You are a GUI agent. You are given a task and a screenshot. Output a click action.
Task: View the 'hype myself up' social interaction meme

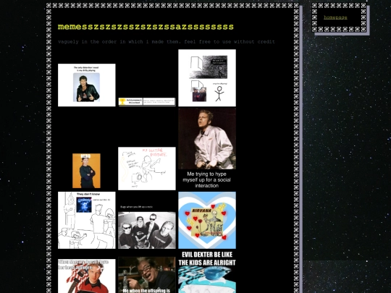207,149
